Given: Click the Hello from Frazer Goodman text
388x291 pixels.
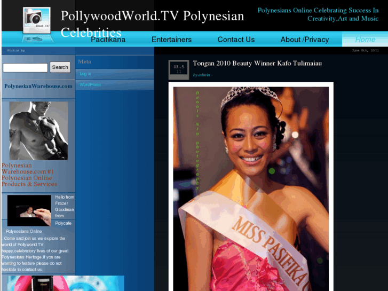Looking at the screenshot, I should click(65, 206).
